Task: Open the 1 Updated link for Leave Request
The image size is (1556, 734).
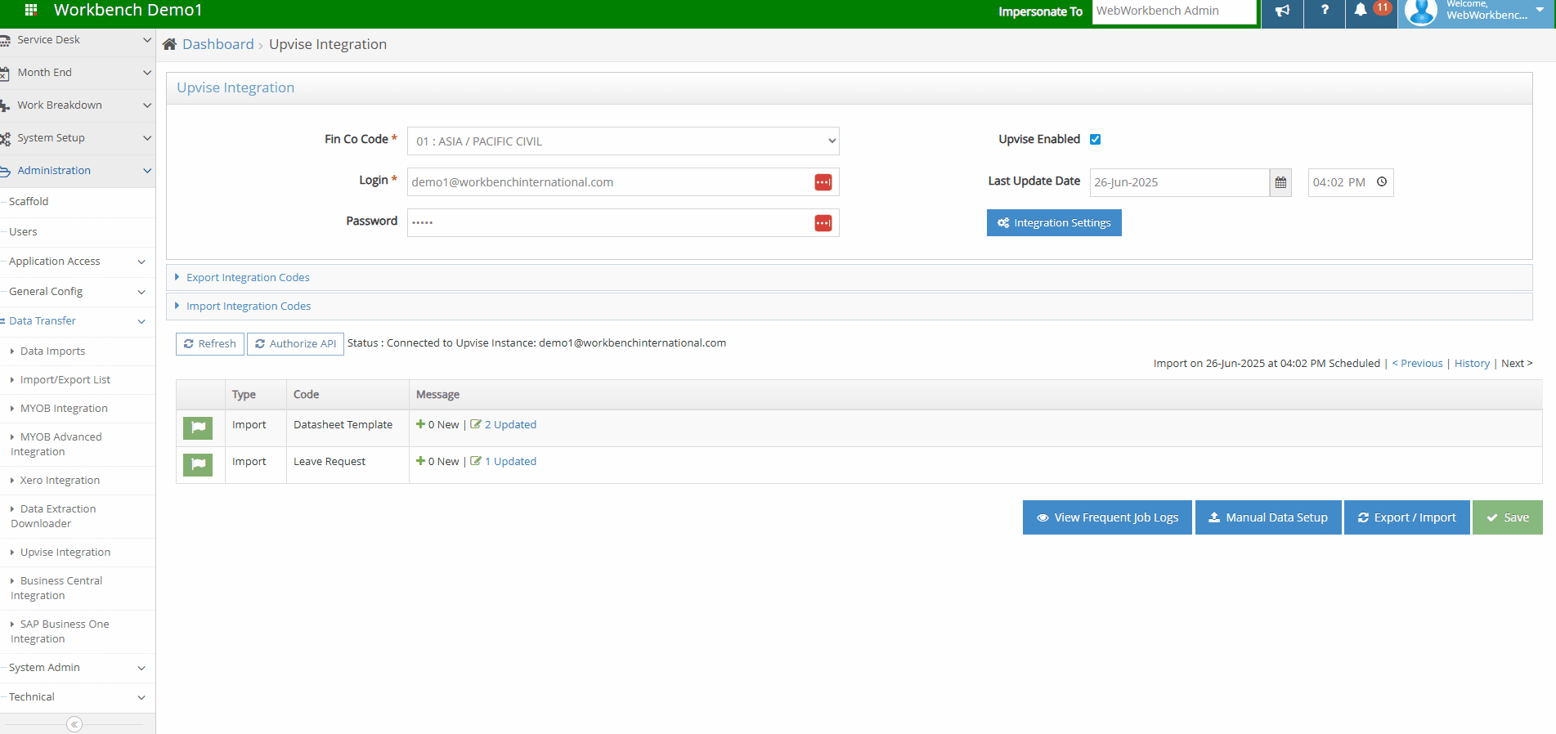Action: point(510,461)
